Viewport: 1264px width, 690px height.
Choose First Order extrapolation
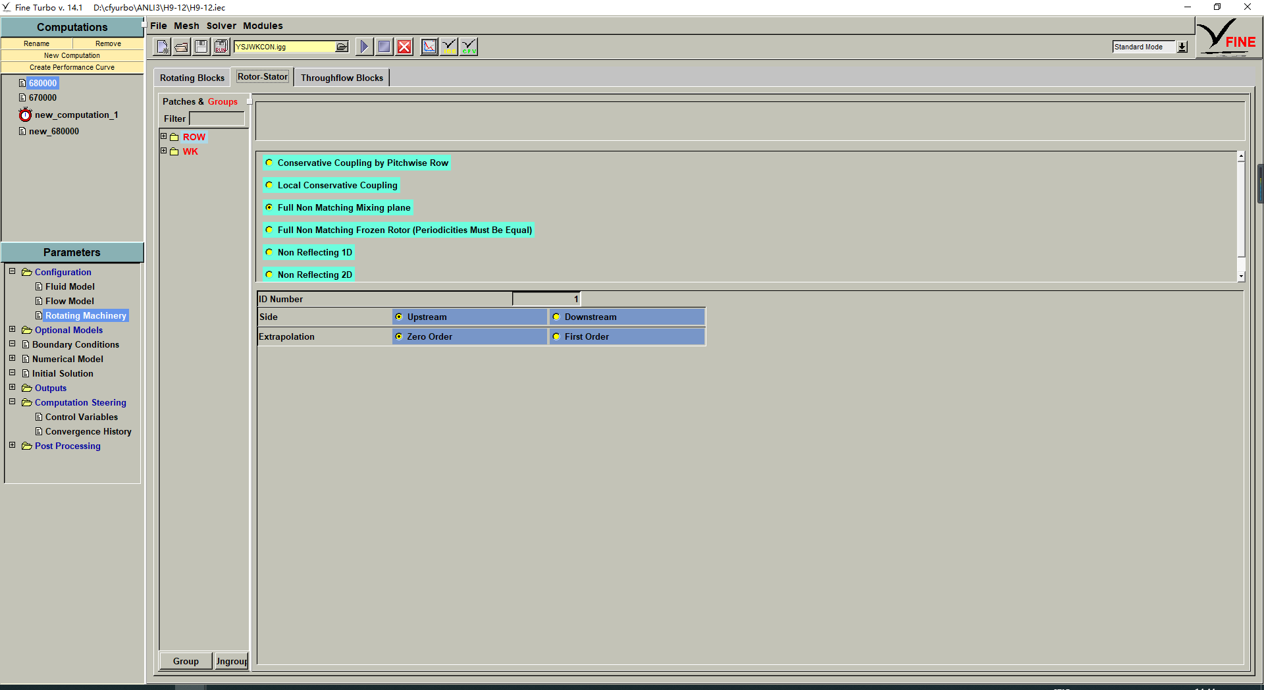pyautogui.click(x=557, y=337)
